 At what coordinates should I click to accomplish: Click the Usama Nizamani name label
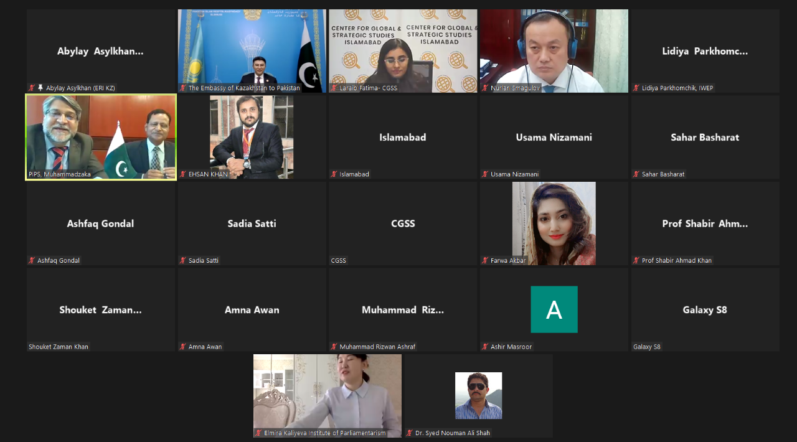click(x=514, y=174)
